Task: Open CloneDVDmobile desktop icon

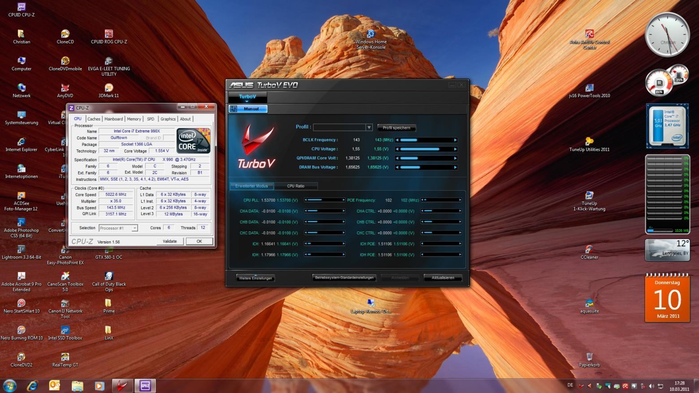Action: point(65,64)
